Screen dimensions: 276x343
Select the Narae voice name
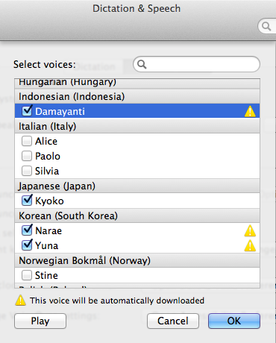coord(48,230)
